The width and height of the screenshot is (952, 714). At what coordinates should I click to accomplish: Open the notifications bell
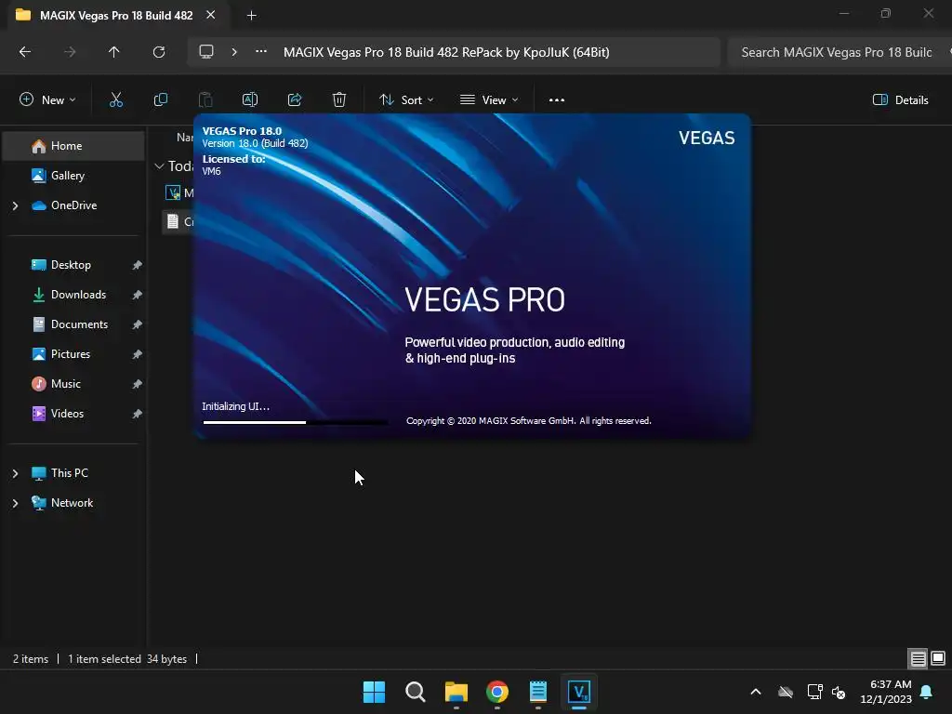coord(927,692)
